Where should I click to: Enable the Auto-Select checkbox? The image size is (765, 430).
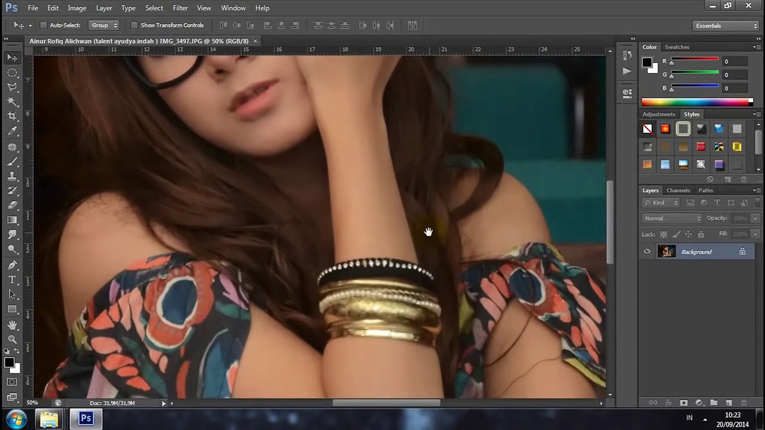click(43, 25)
